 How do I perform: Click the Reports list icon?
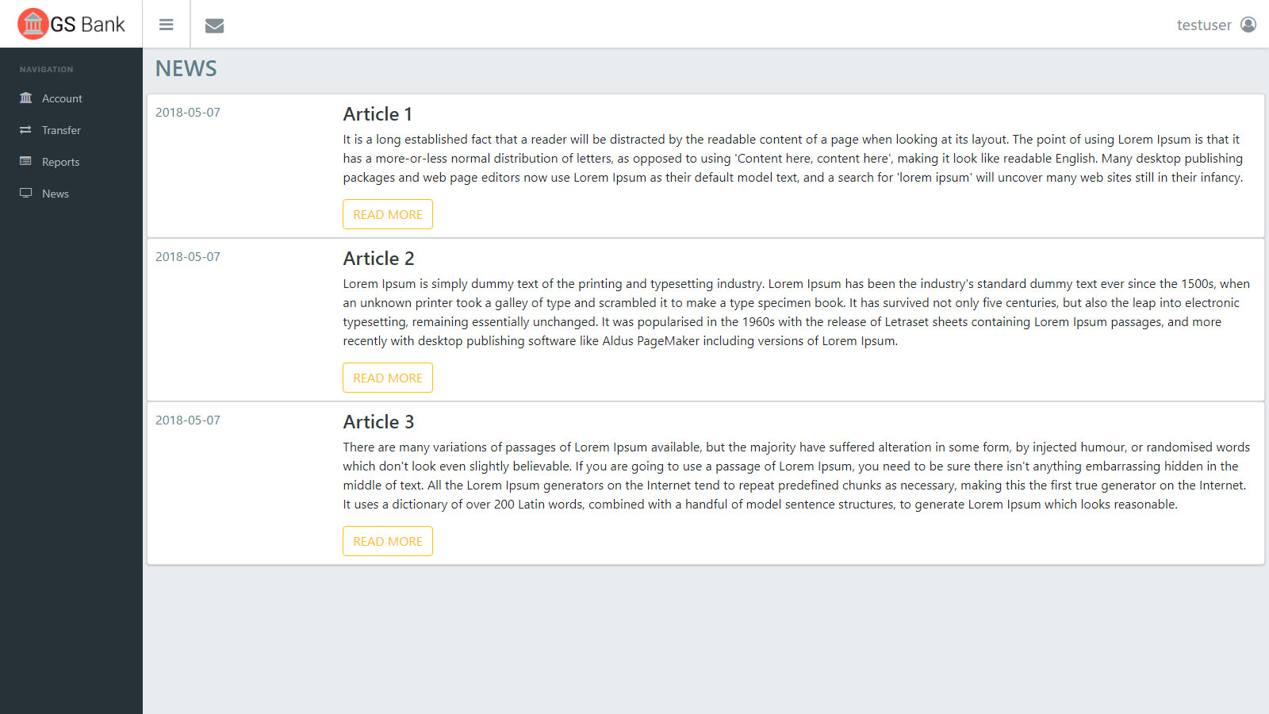26,161
